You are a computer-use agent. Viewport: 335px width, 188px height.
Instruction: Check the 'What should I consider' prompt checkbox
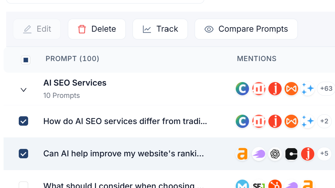tap(24, 185)
